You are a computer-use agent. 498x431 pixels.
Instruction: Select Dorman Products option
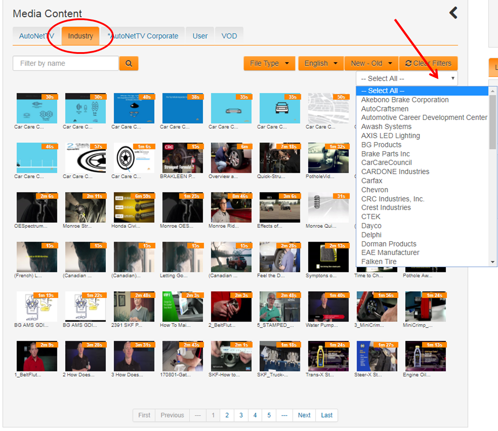[422, 244]
